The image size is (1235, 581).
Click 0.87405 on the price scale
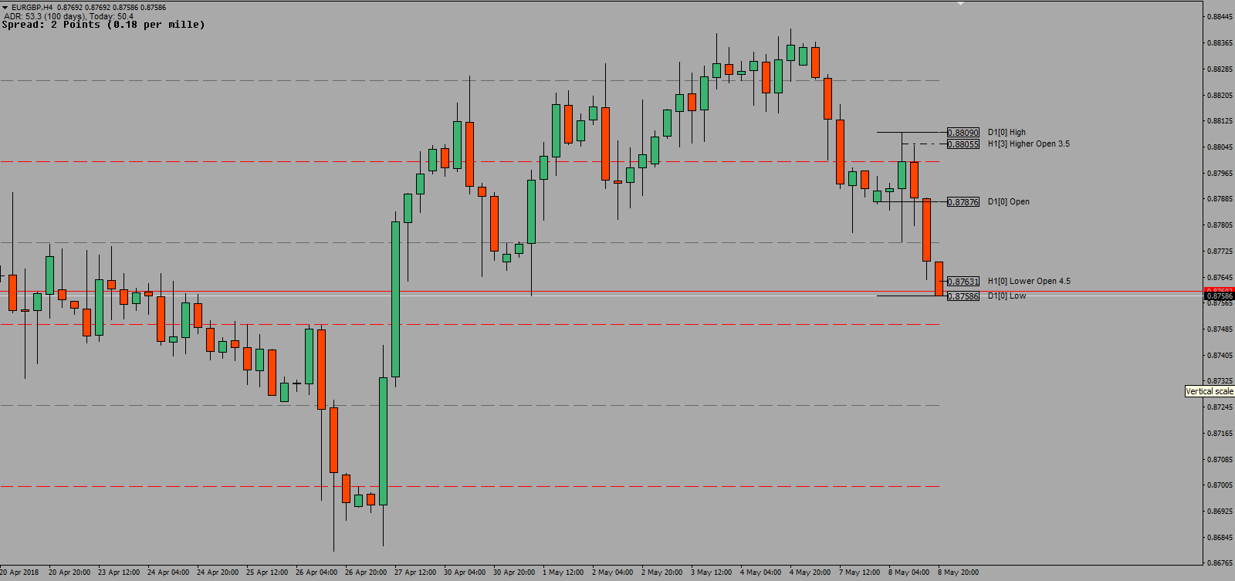pyautogui.click(x=1220, y=356)
